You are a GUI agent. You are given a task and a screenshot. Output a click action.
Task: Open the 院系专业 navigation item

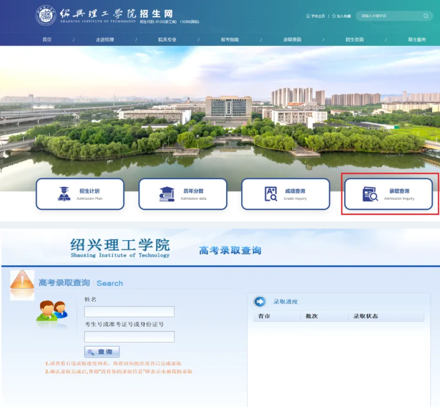[167, 39]
